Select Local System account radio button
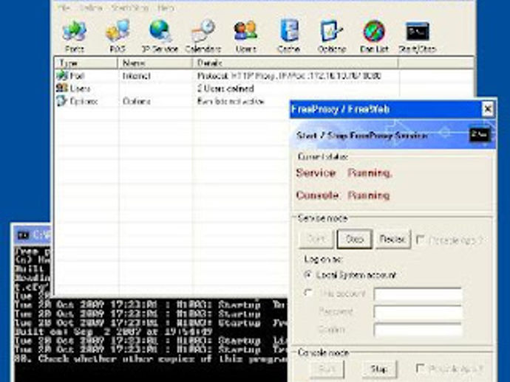Viewport: 510px width, 382px height. pyautogui.click(x=307, y=274)
